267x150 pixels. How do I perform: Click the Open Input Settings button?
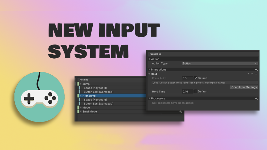pos(244,87)
